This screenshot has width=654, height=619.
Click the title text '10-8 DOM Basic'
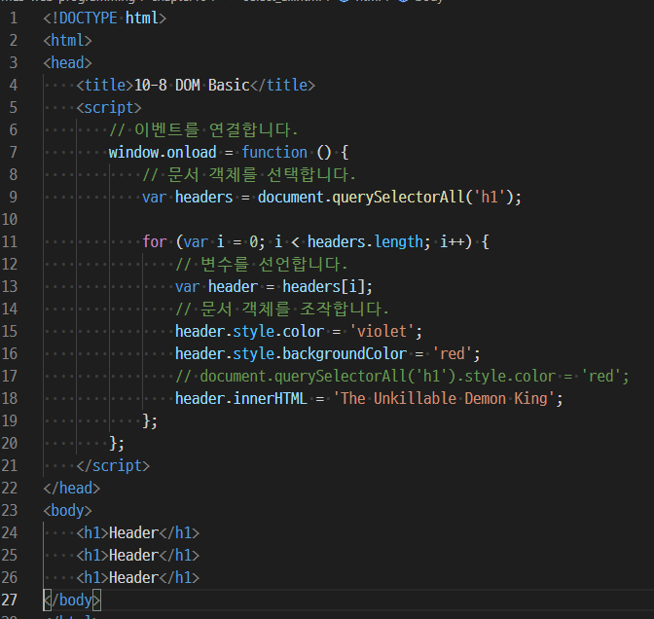click(x=192, y=85)
